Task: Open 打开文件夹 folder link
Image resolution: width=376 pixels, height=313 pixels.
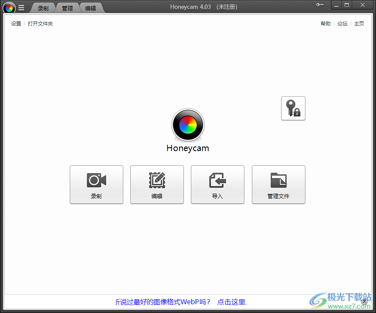Action: [x=40, y=23]
